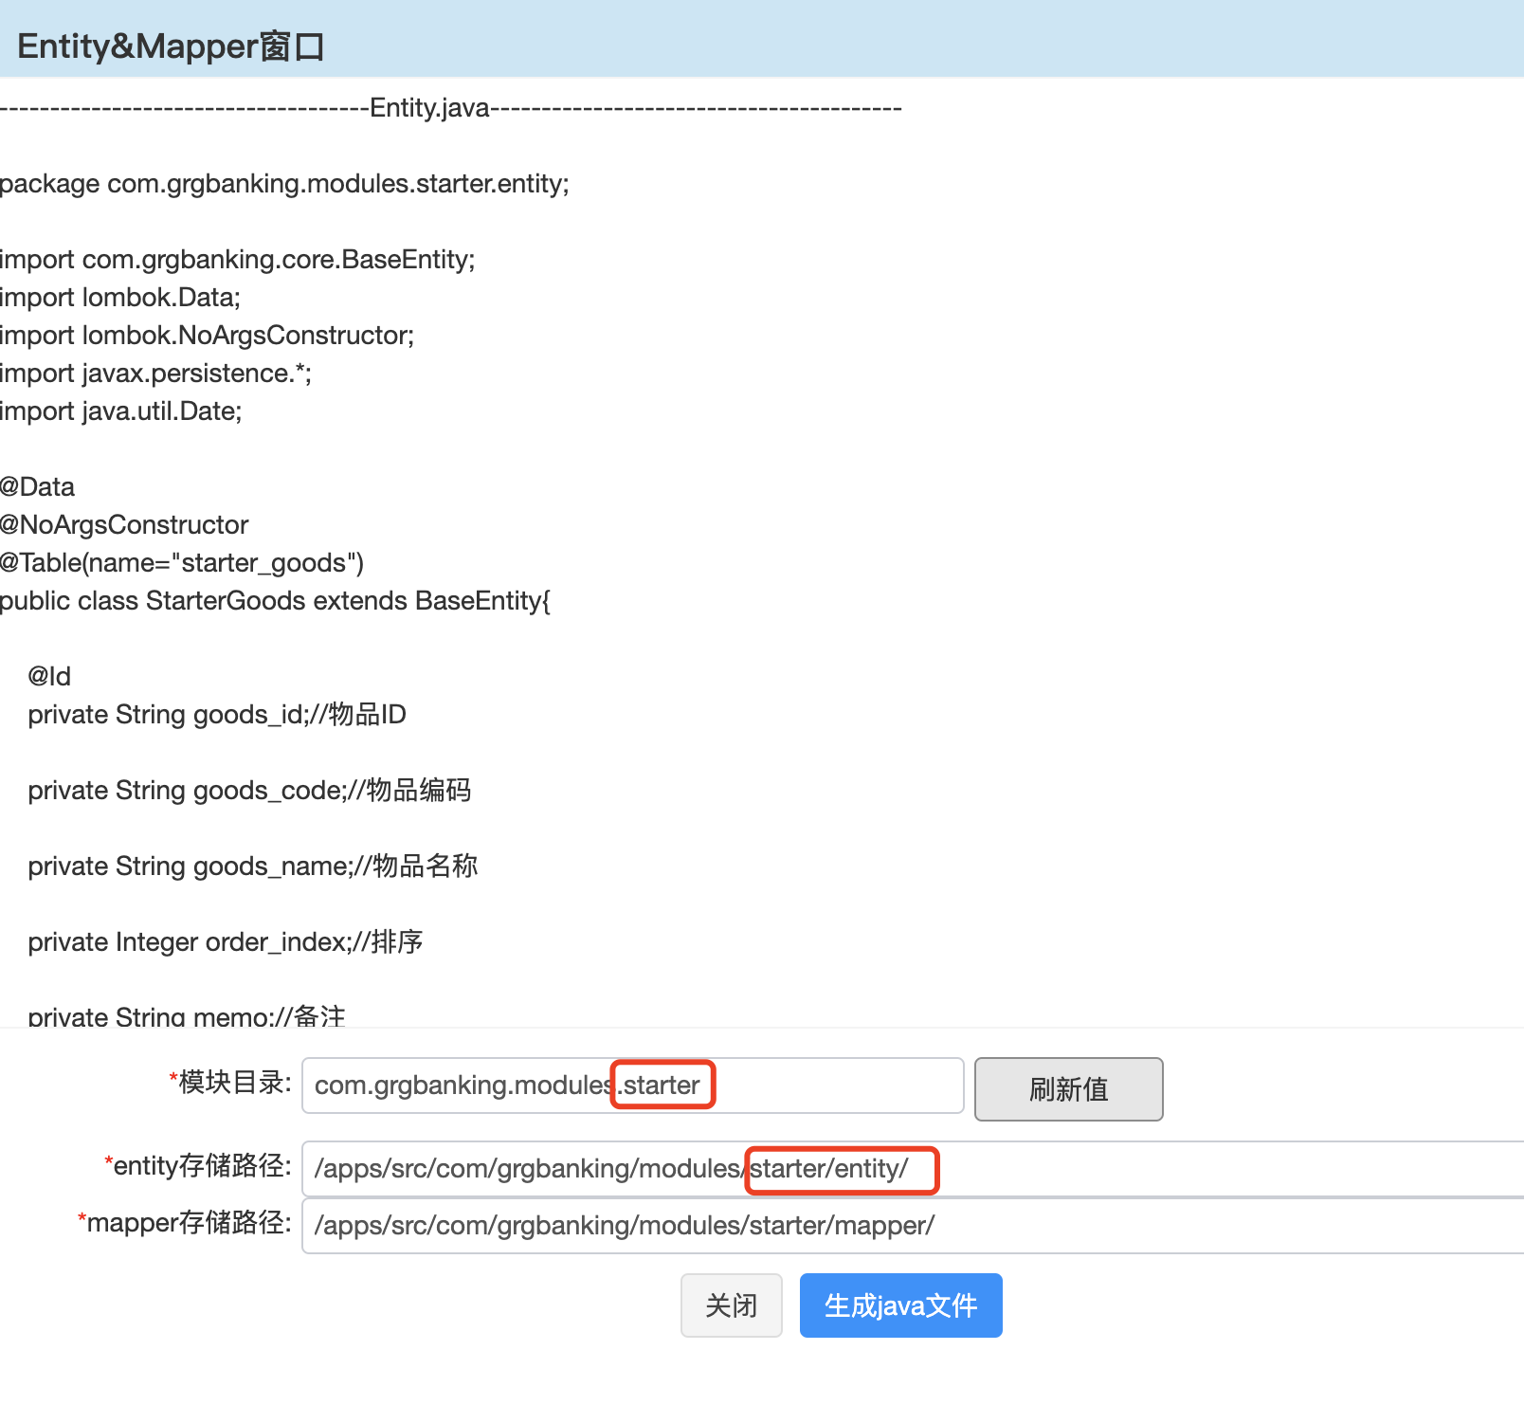The height and width of the screenshot is (1405, 1524).
Task: Click the import lombok.Data line
Action: tap(120, 298)
